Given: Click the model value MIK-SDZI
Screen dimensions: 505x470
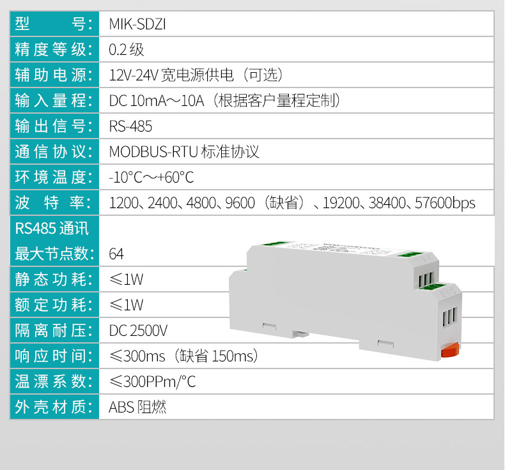Looking at the screenshot, I should (x=137, y=24).
